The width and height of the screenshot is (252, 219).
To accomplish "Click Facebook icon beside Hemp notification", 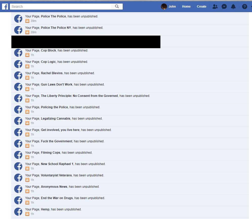I will [x=18, y=212].
